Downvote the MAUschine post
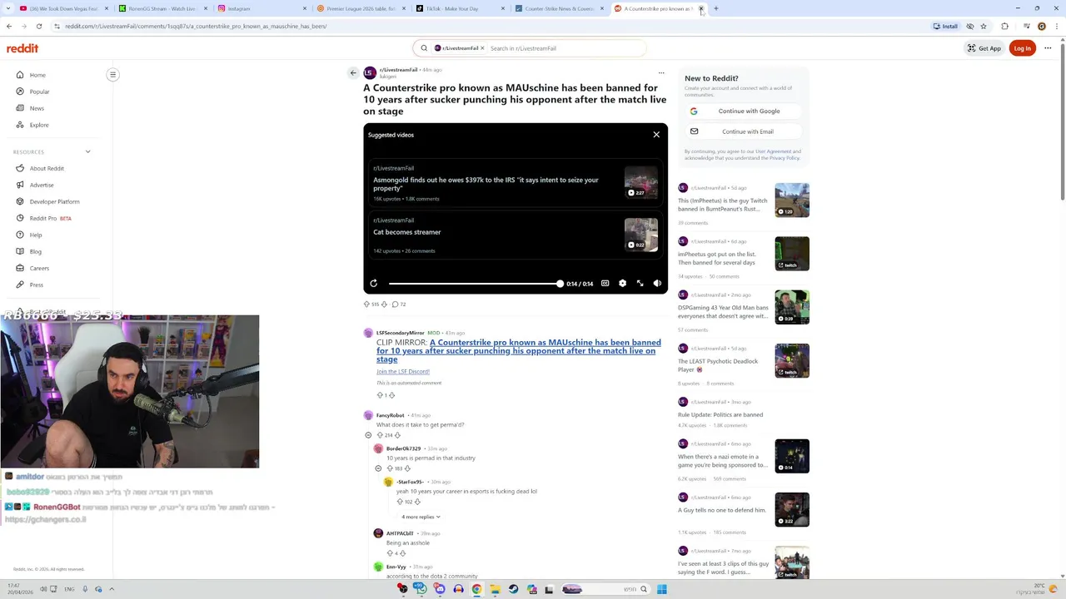The width and height of the screenshot is (1066, 599). (384, 304)
